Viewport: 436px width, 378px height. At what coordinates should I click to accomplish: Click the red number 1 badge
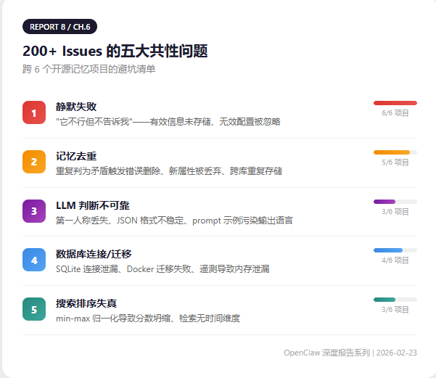point(34,112)
